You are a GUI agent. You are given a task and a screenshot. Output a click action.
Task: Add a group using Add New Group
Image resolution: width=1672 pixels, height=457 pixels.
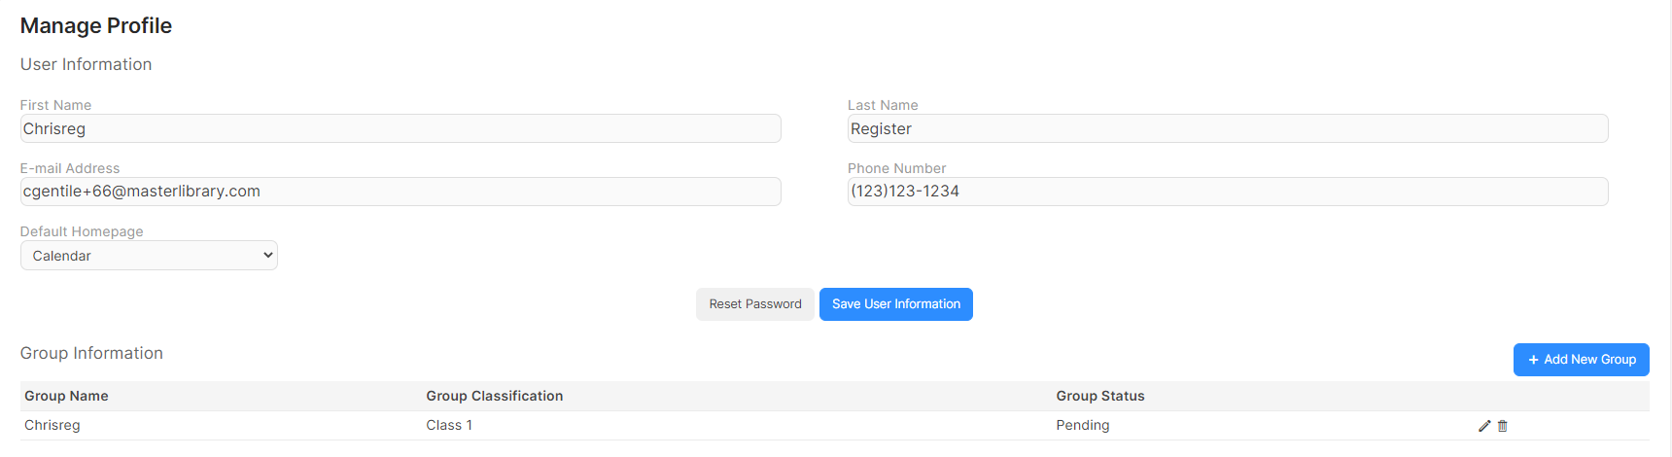1582,360
